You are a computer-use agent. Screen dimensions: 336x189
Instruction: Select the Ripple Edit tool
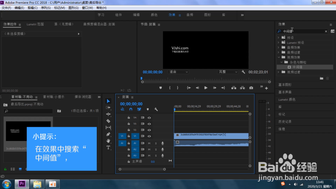108,114
